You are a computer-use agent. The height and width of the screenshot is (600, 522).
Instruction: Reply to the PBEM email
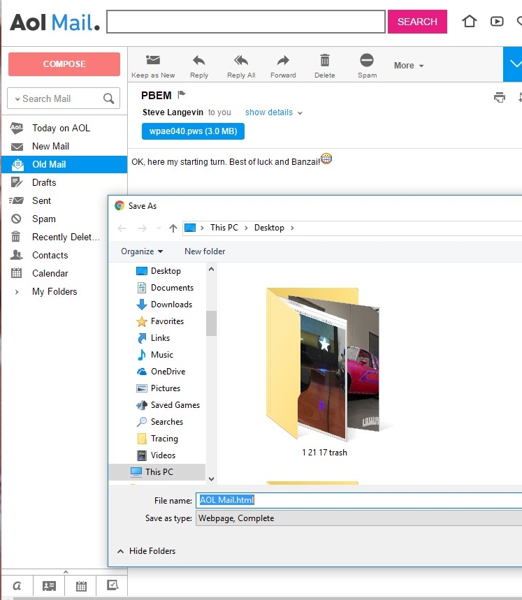coord(199,66)
